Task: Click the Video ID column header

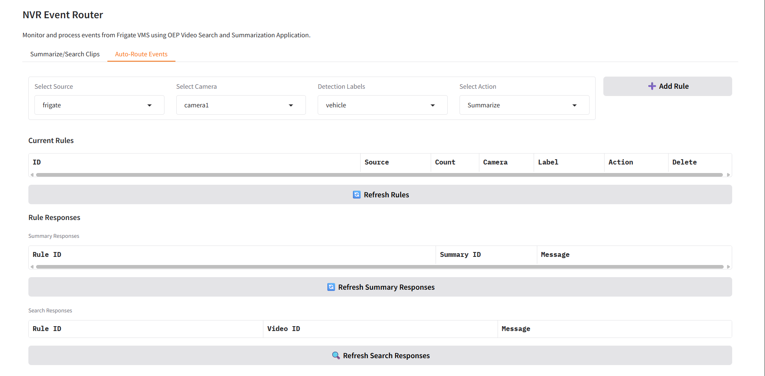Action: (284, 329)
